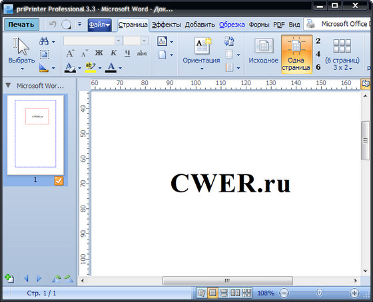373x302 pixels.
Task: Open the highlight color dropdown arrow
Action: coord(100,68)
